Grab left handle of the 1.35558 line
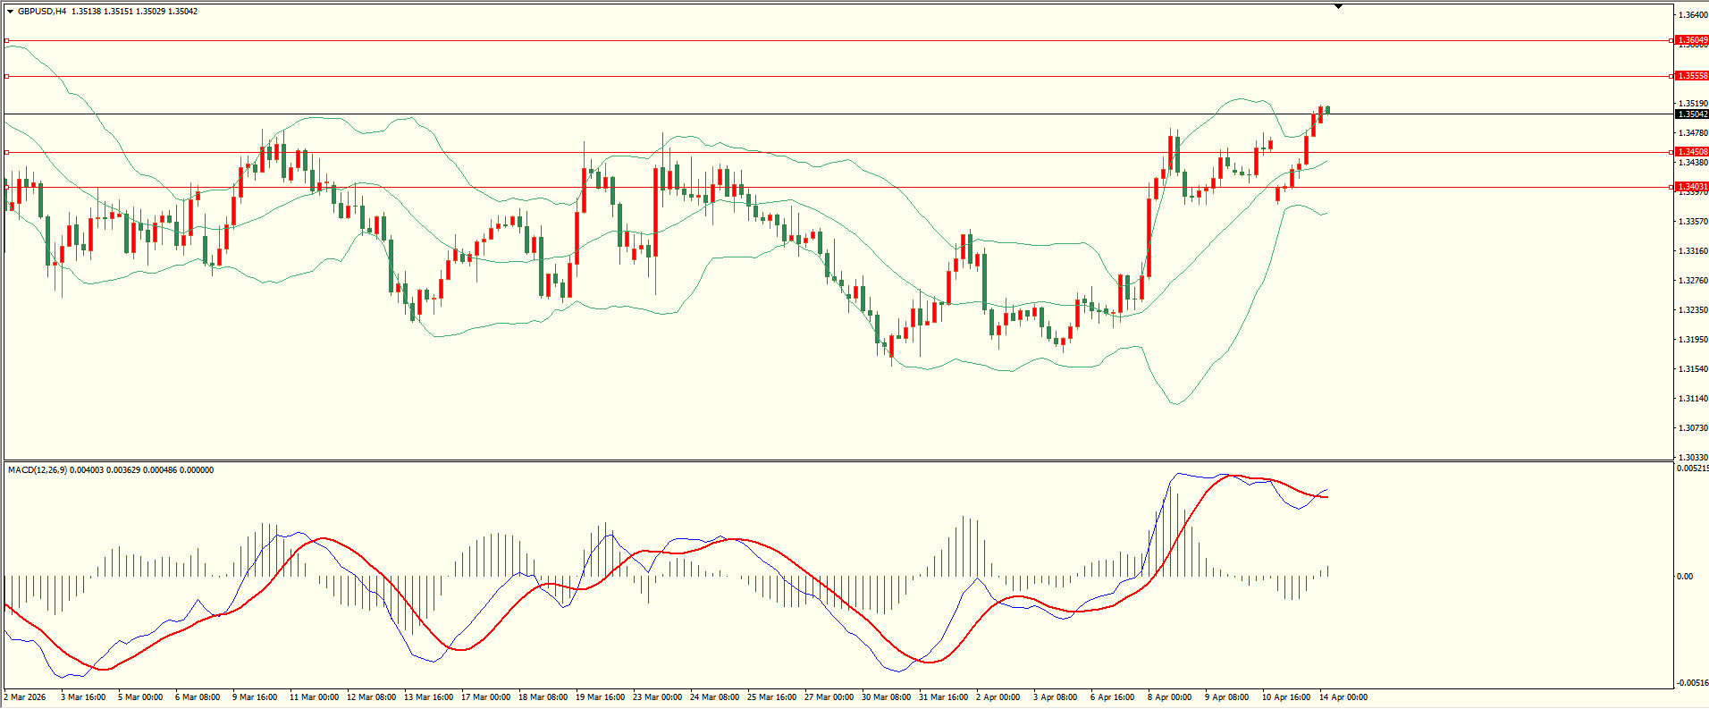1709x709 pixels. [x=7, y=76]
